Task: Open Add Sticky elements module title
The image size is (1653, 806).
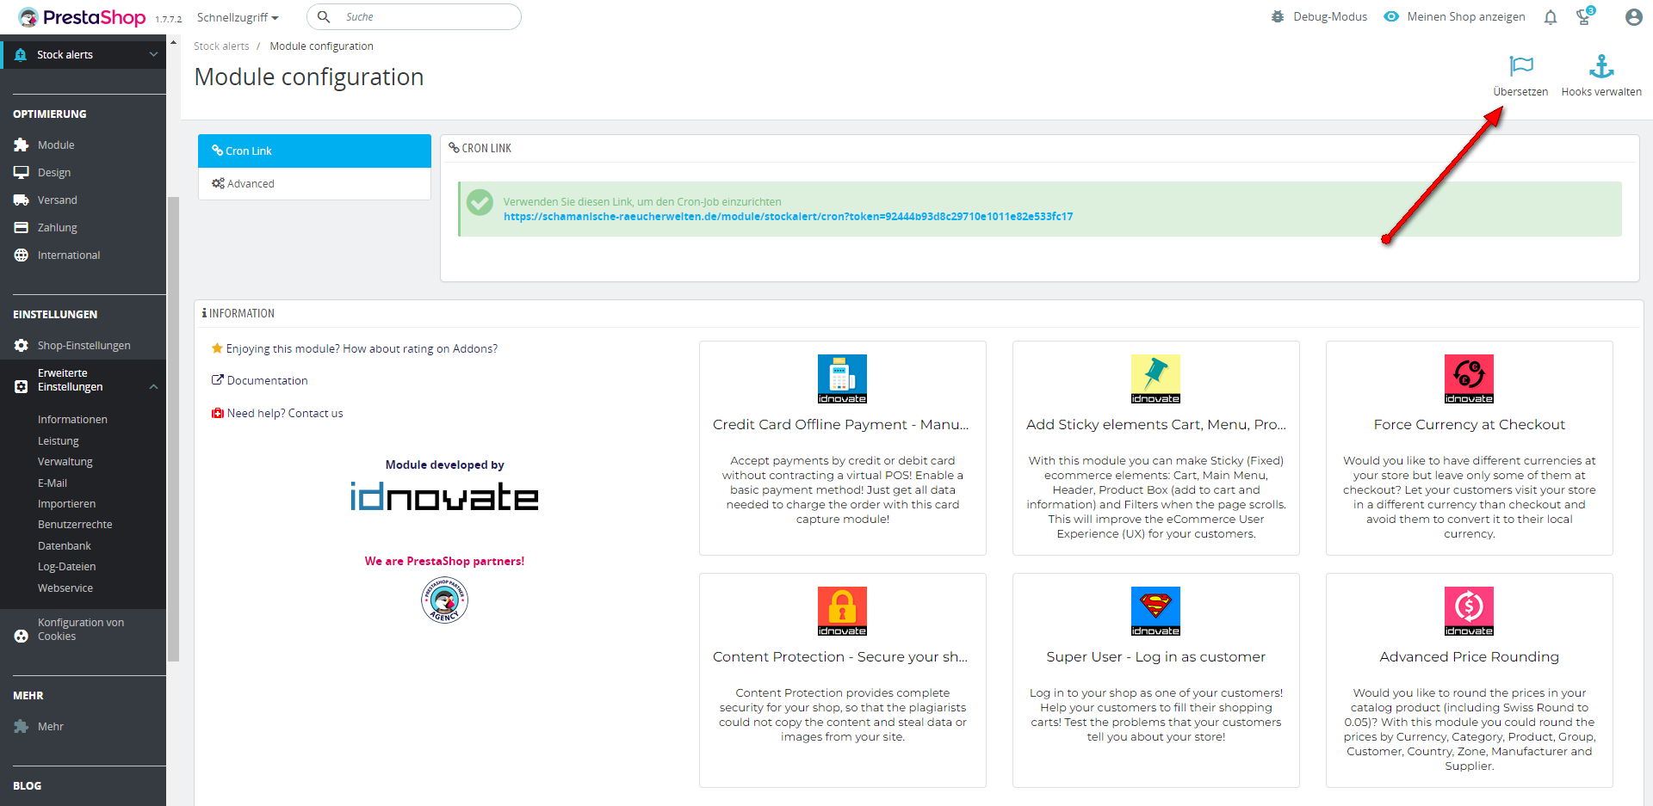Action: coord(1156,425)
